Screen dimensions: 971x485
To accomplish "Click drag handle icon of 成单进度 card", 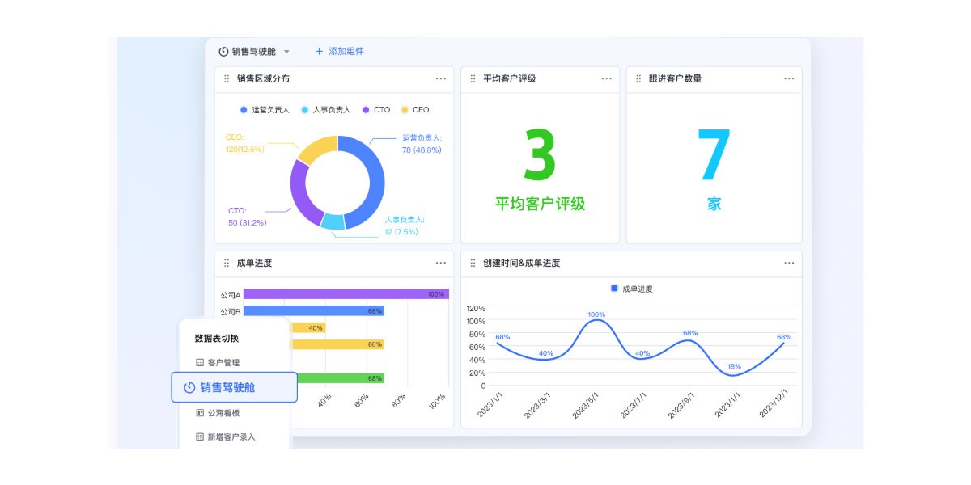I will [x=227, y=263].
